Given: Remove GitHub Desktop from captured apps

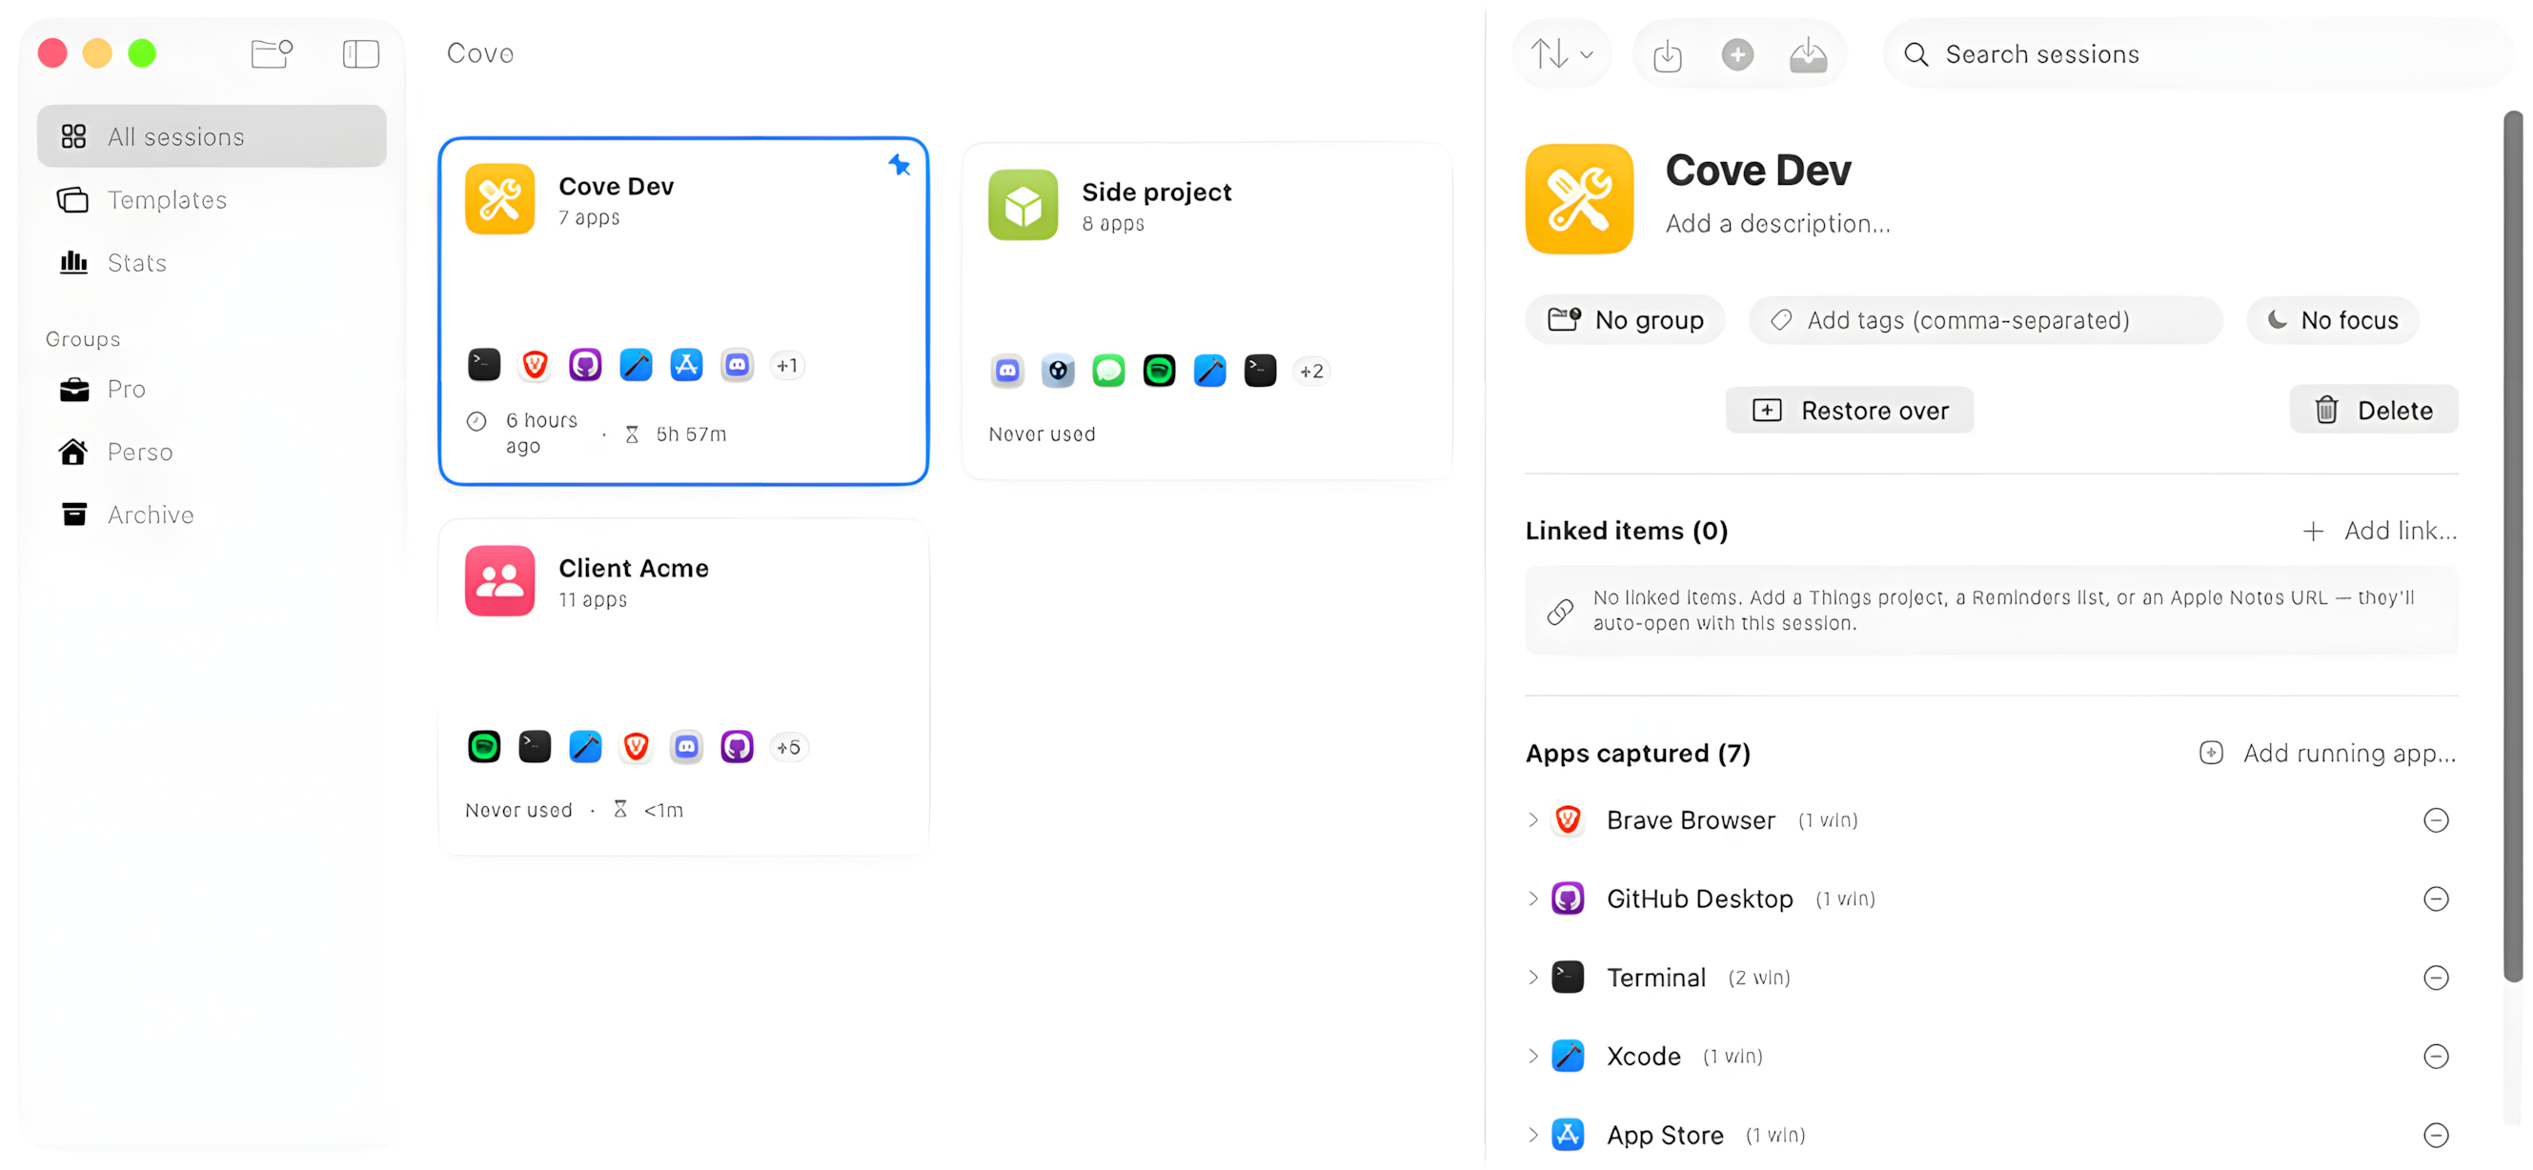Looking at the screenshot, I should pyautogui.click(x=2436, y=899).
